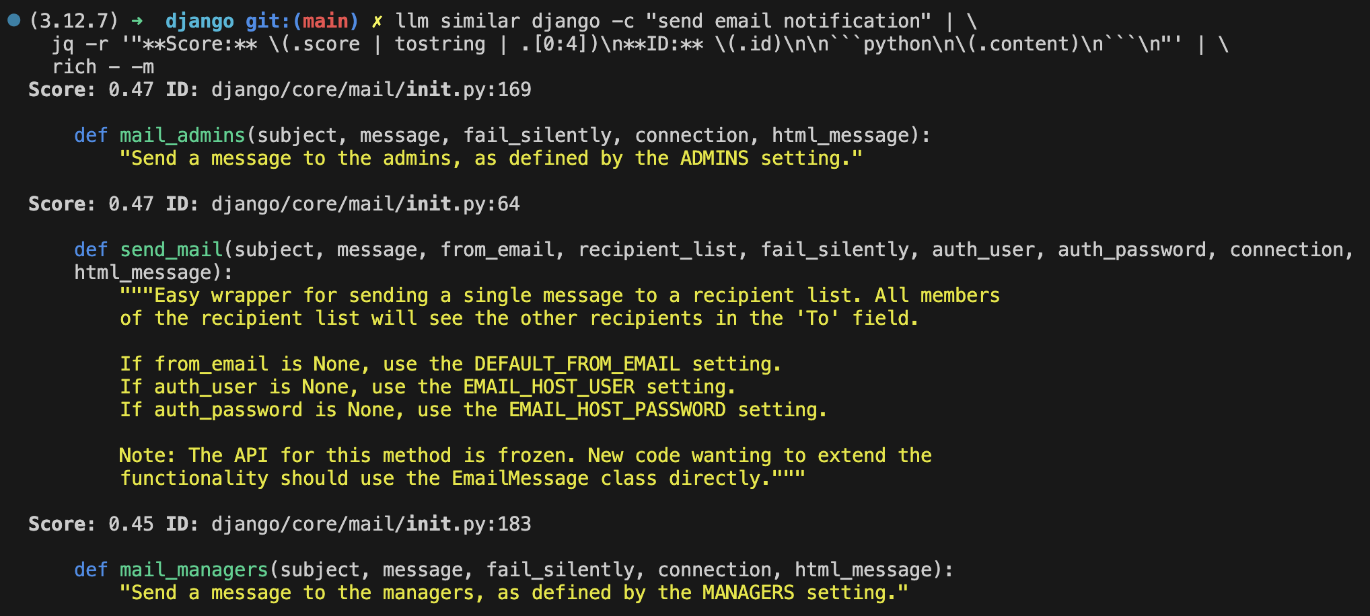This screenshot has width=1370, height=616.
Task: Click the file path django/core/mail/init.py:64
Action: tap(365, 204)
